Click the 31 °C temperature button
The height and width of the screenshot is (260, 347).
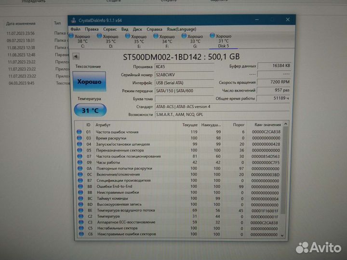(90, 110)
